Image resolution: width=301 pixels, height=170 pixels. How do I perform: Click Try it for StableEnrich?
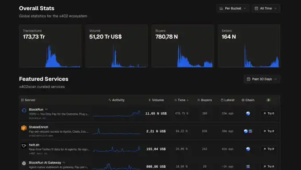(269, 131)
